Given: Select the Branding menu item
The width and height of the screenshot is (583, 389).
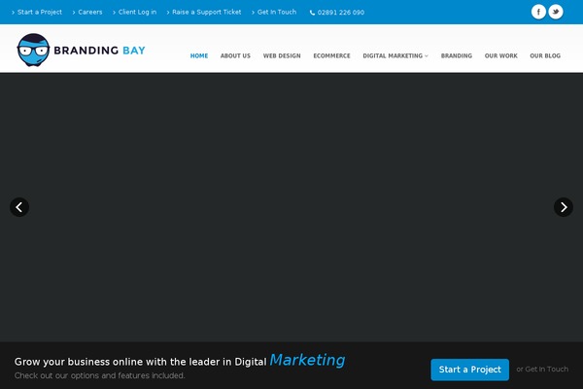Looking at the screenshot, I should tap(457, 55).
